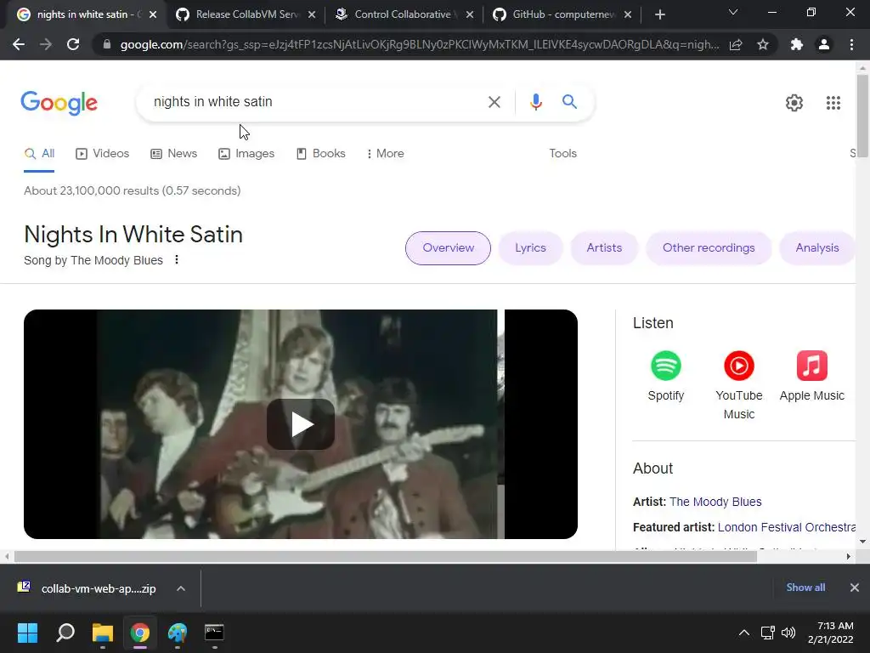Select the Other recordings chip
Screen dimensions: 870x653
[x=709, y=248]
